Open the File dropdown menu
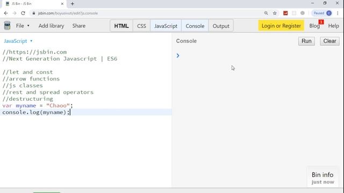The width and height of the screenshot is (344, 193). pyautogui.click(x=23, y=26)
